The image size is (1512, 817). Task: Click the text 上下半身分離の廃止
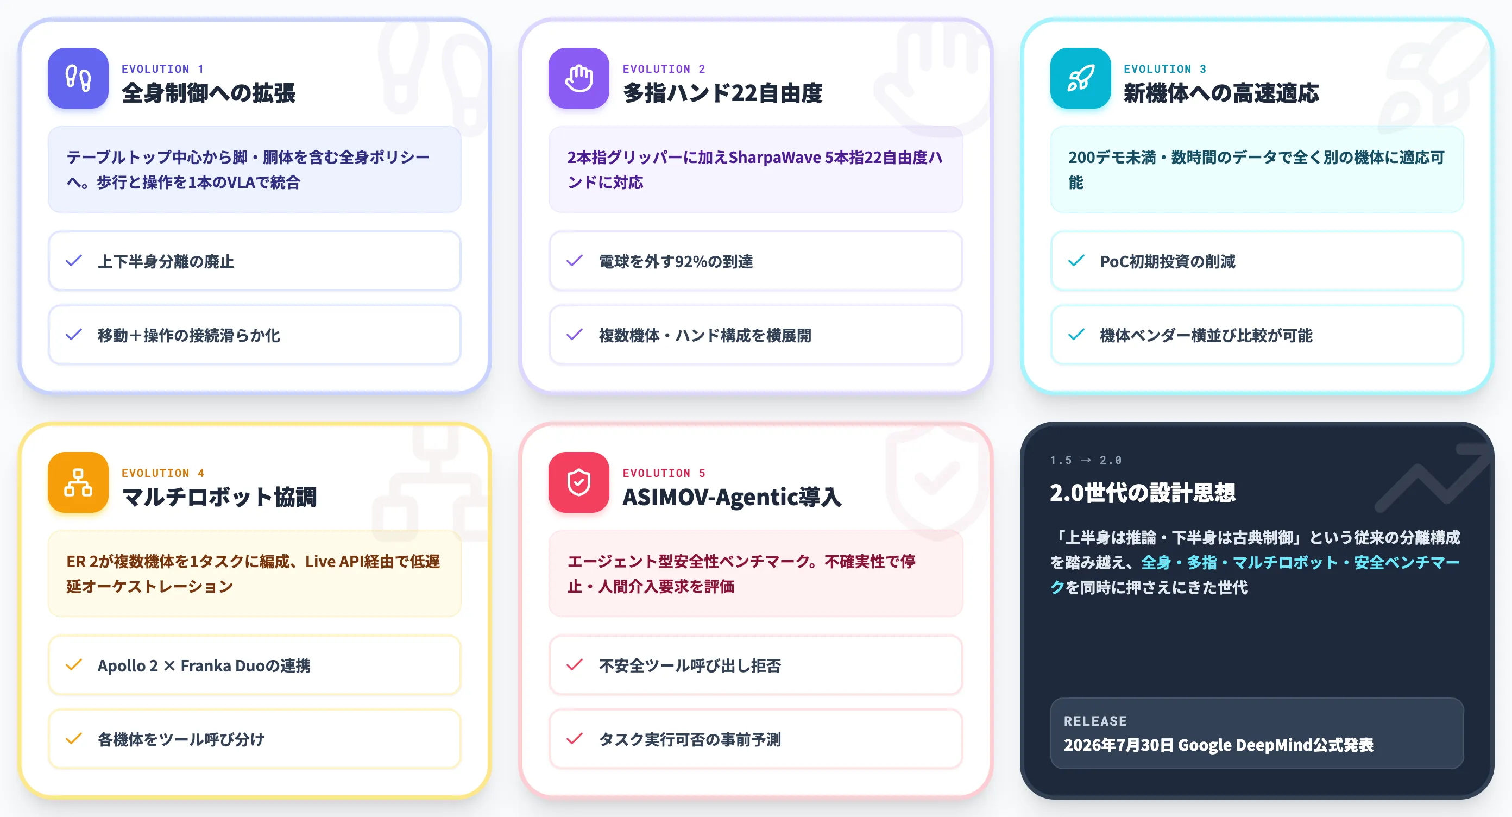tap(166, 261)
